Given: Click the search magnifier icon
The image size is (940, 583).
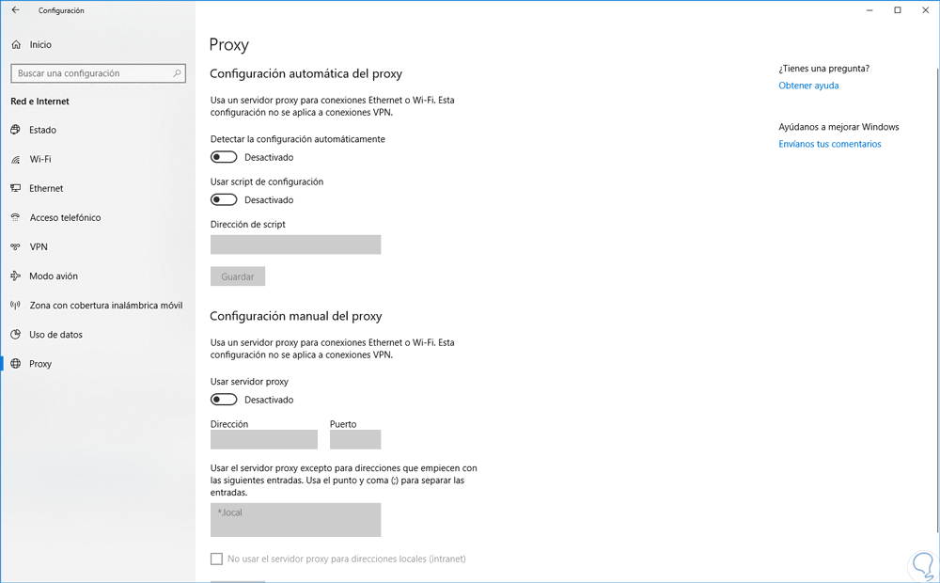Looking at the screenshot, I should click(177, 73).
